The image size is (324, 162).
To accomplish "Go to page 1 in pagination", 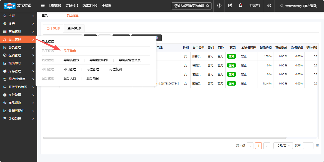I will (258, 146).
